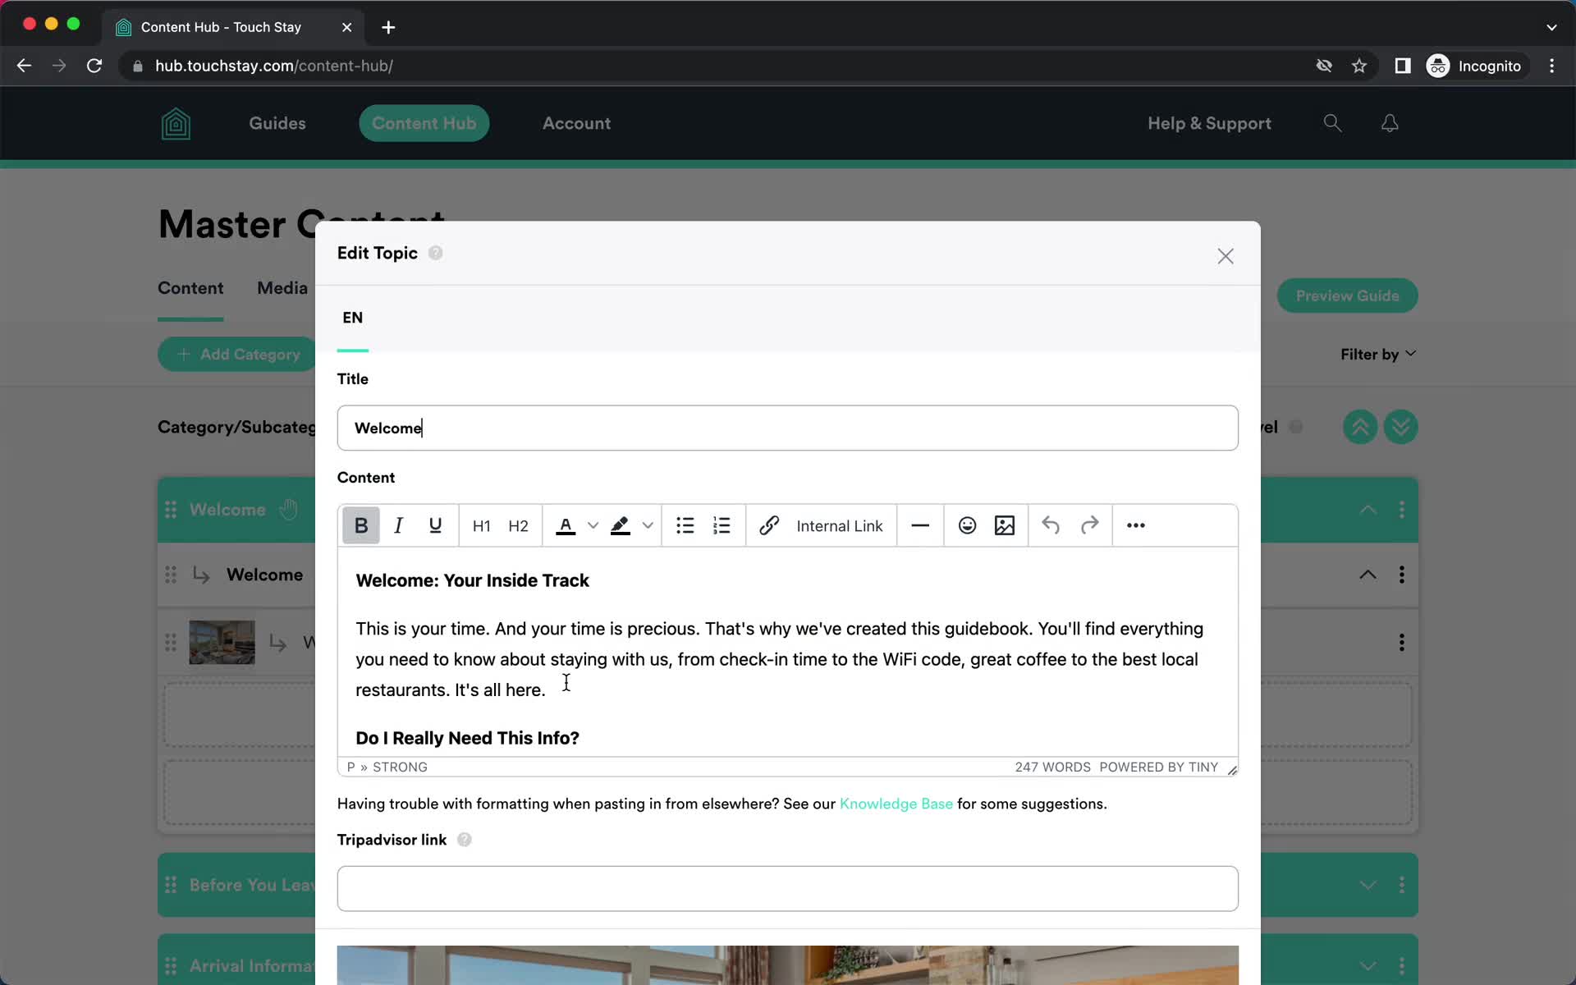Click the Welcome topic title field
1576x985 pixels.
[789, 428]
